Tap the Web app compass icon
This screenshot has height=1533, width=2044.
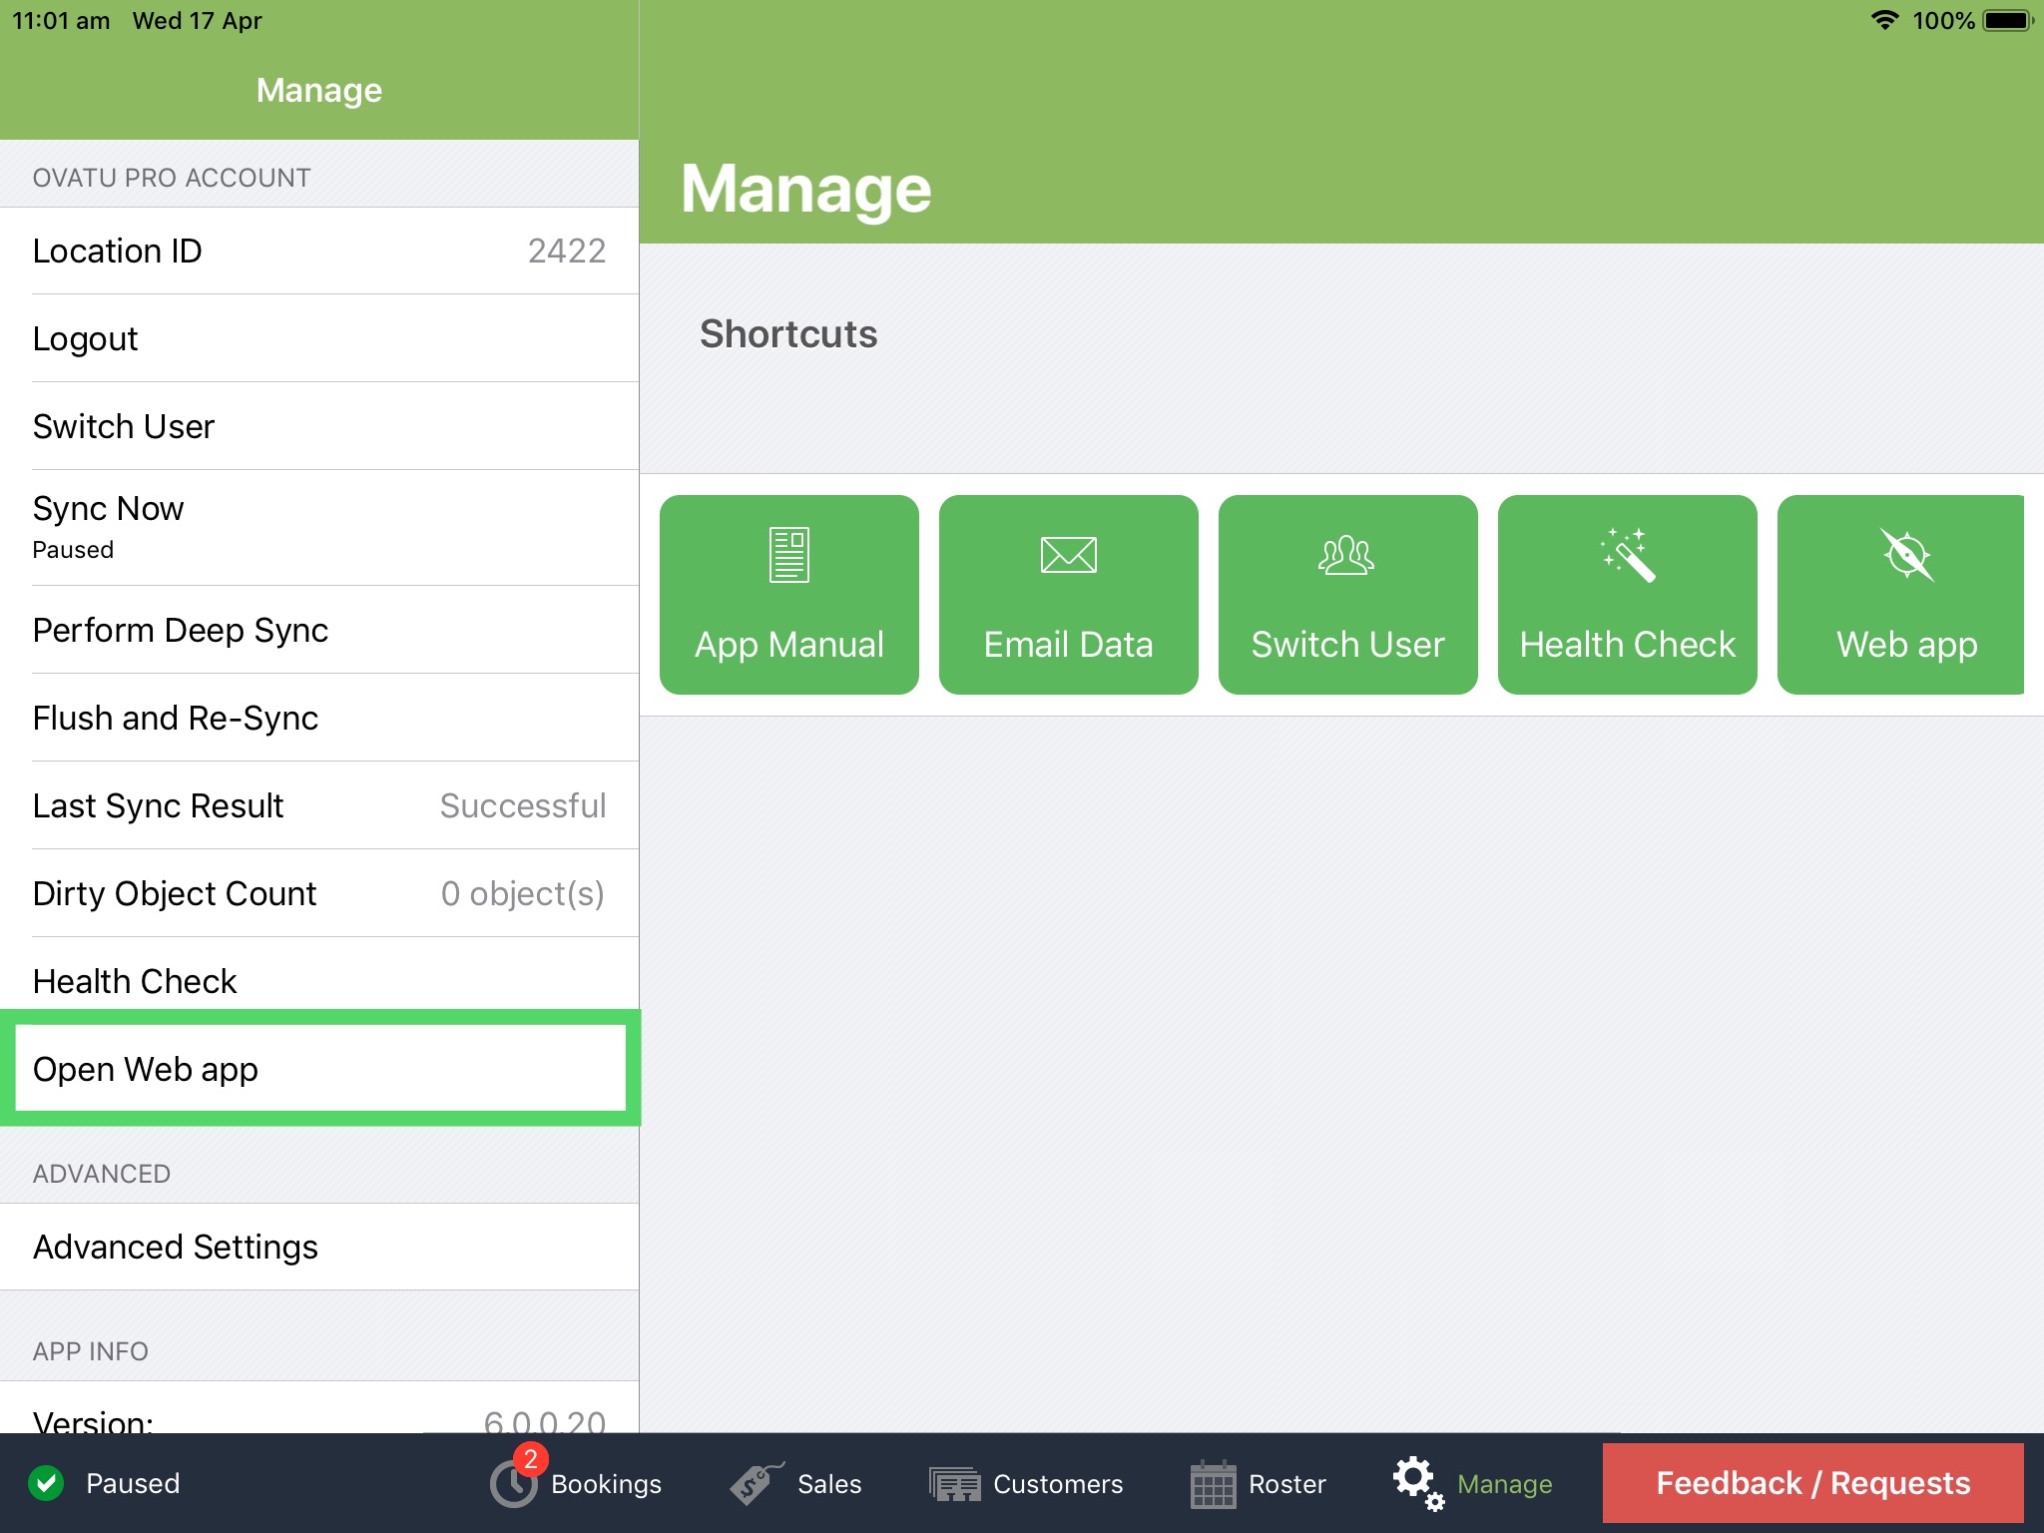pyautogui.click(x=1906, y=555)
